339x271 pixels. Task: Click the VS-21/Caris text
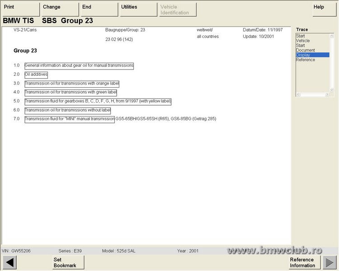coord(25,30)
